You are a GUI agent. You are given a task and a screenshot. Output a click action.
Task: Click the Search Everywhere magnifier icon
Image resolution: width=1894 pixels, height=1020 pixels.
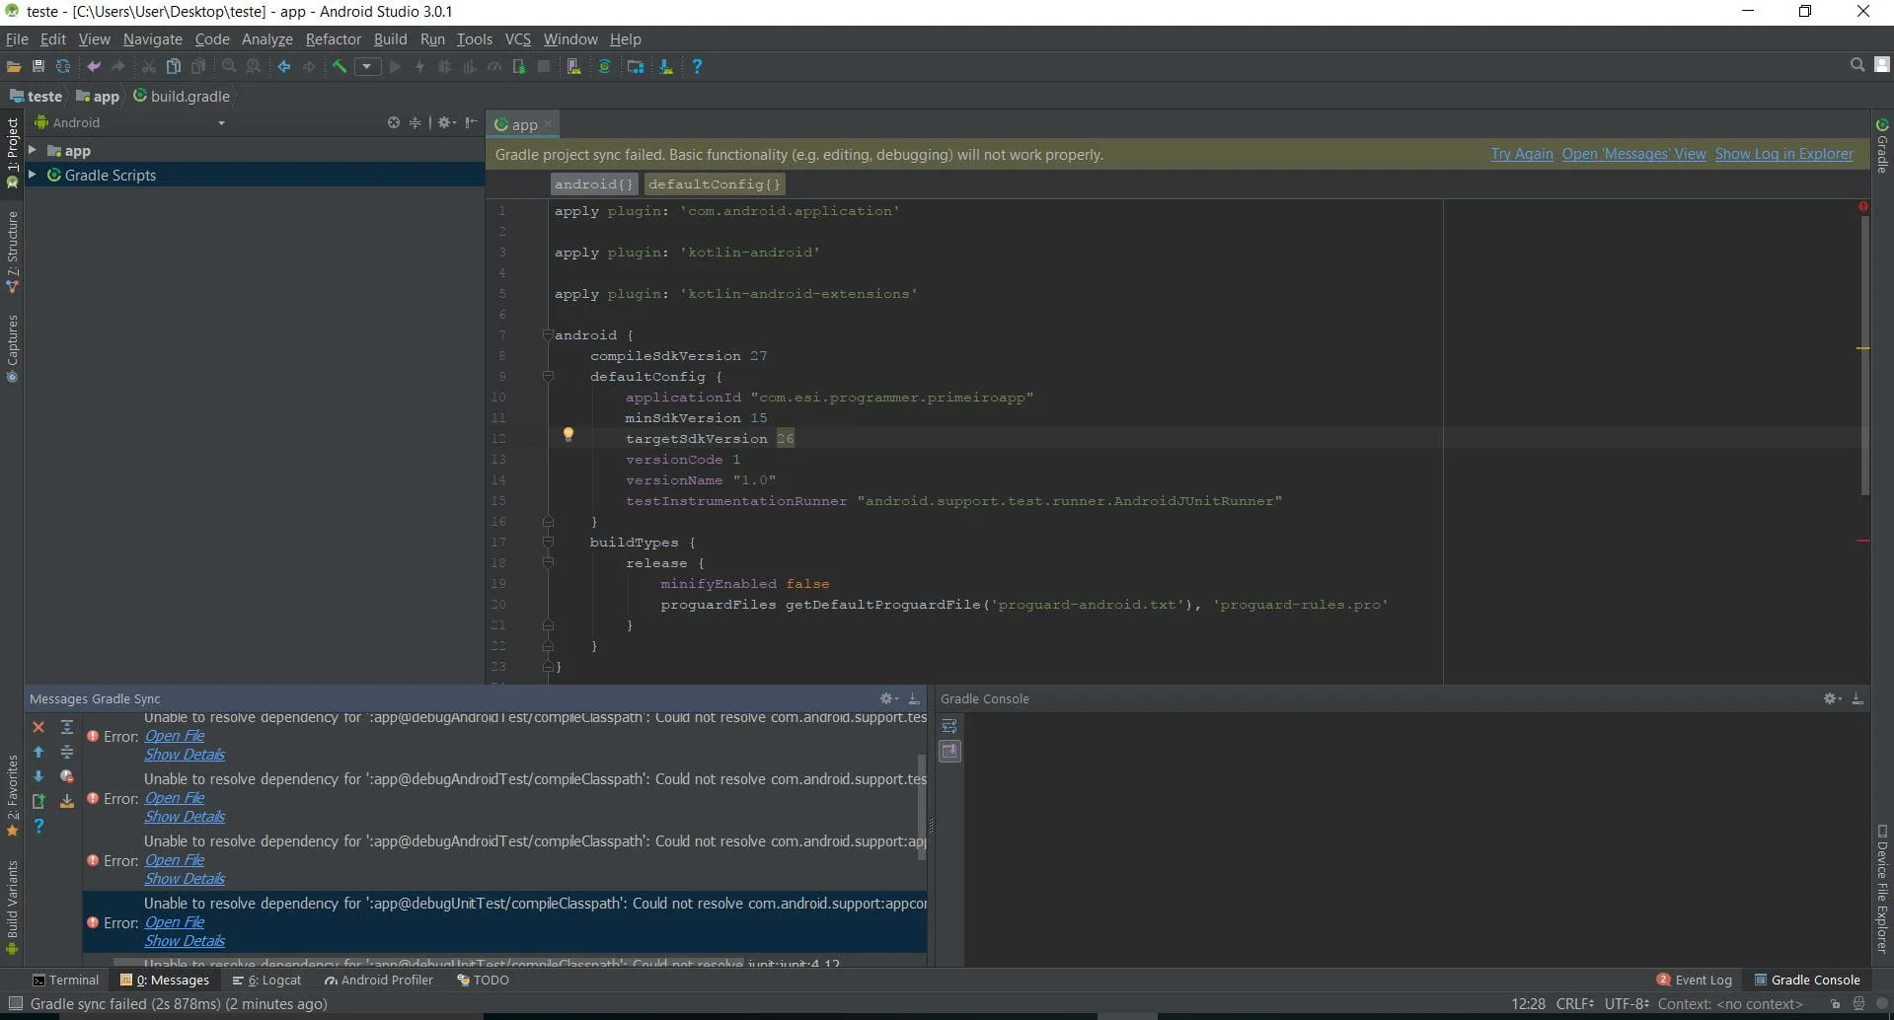[x=1856, y=65]
